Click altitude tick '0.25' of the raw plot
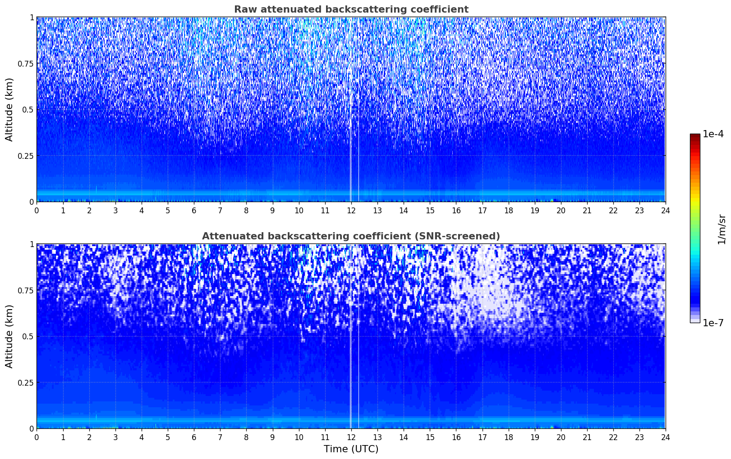 (x=26, y=156)
